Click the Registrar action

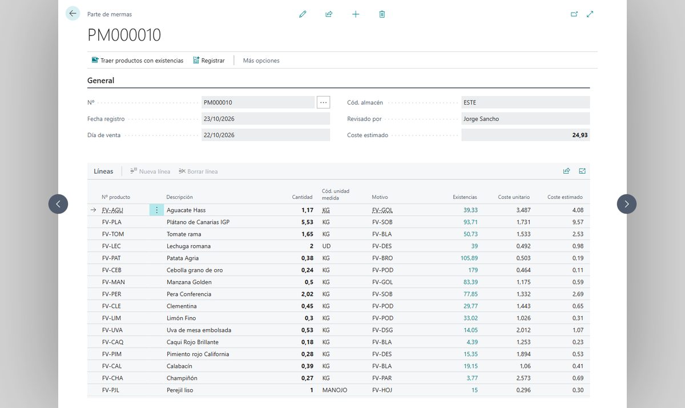pos(209,61)
